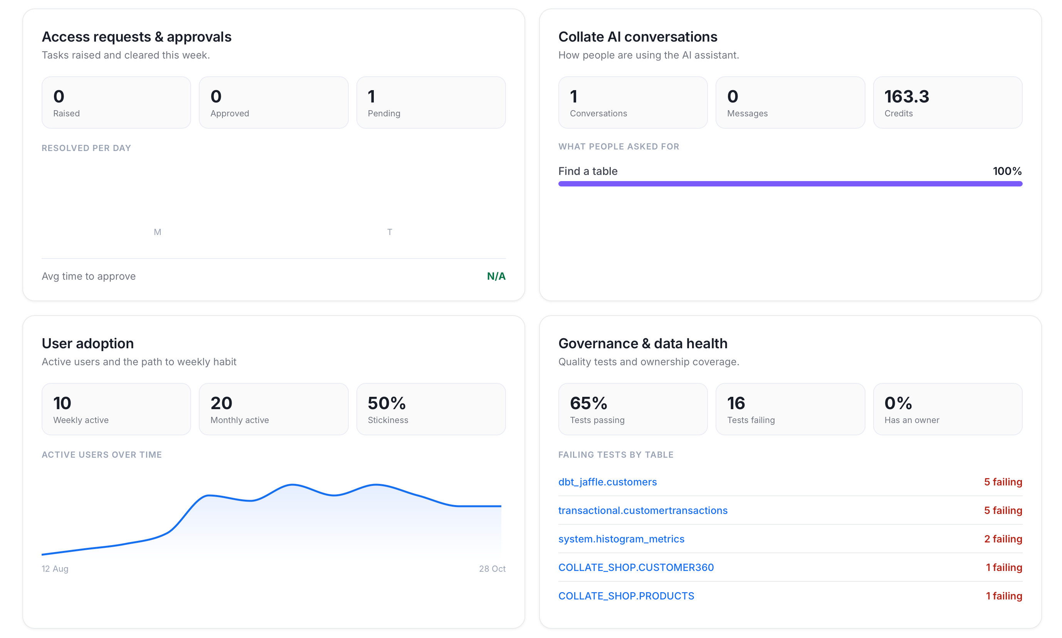Select the Pending count card
The image size is (1062, 638).
click(x=431, y=102)
